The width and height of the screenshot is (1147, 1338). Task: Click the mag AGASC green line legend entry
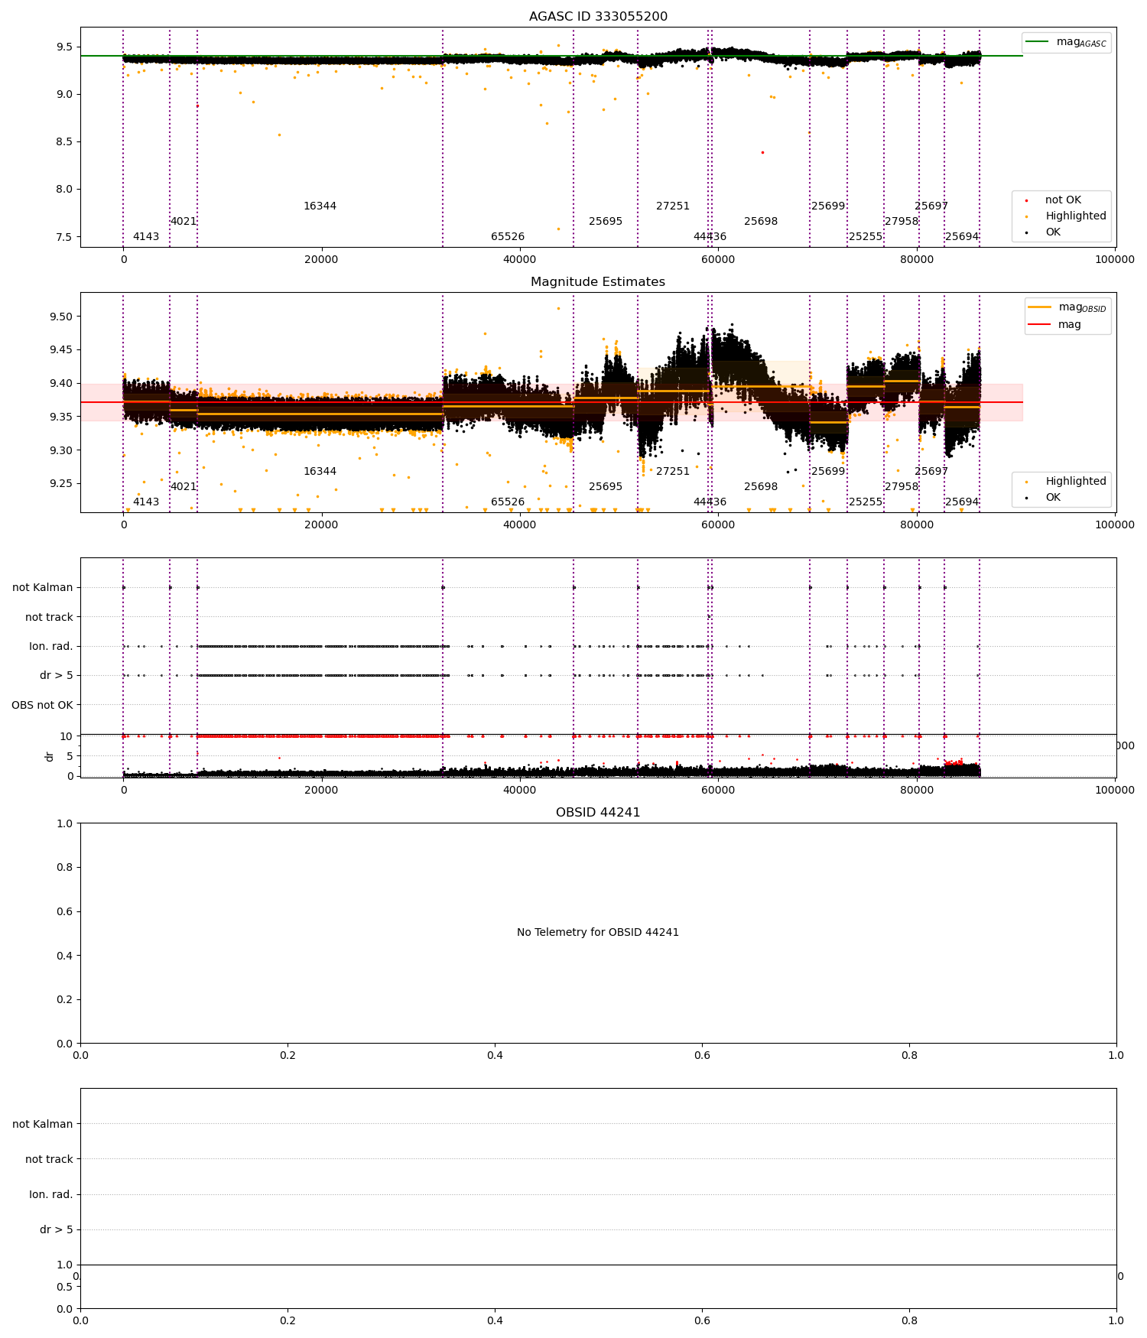[1066, 42]
